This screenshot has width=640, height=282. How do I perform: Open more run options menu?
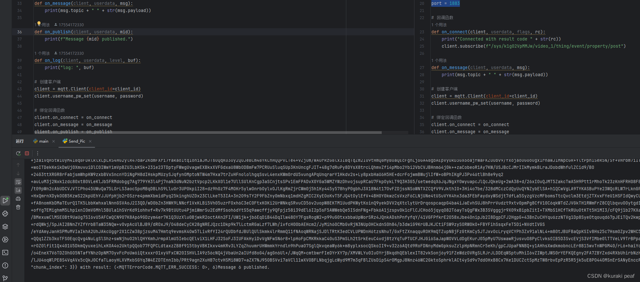coord(38,153)
